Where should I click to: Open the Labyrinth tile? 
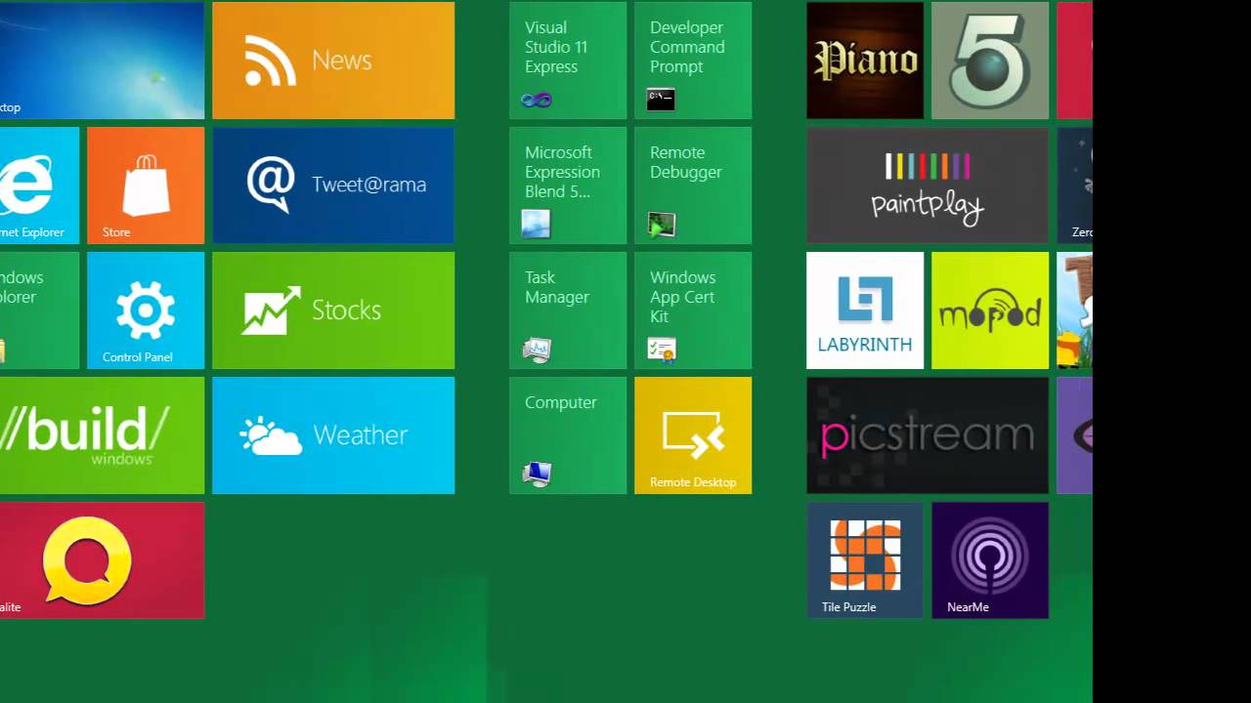pos(865,310)
